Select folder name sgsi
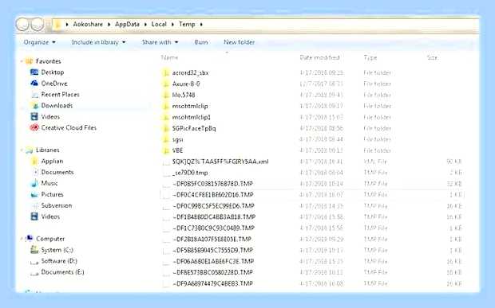The image size is (495, 308). (178, 140)
